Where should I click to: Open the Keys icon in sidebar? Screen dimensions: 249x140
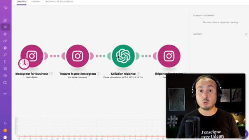pyautogui.click(x=5, y=55)
